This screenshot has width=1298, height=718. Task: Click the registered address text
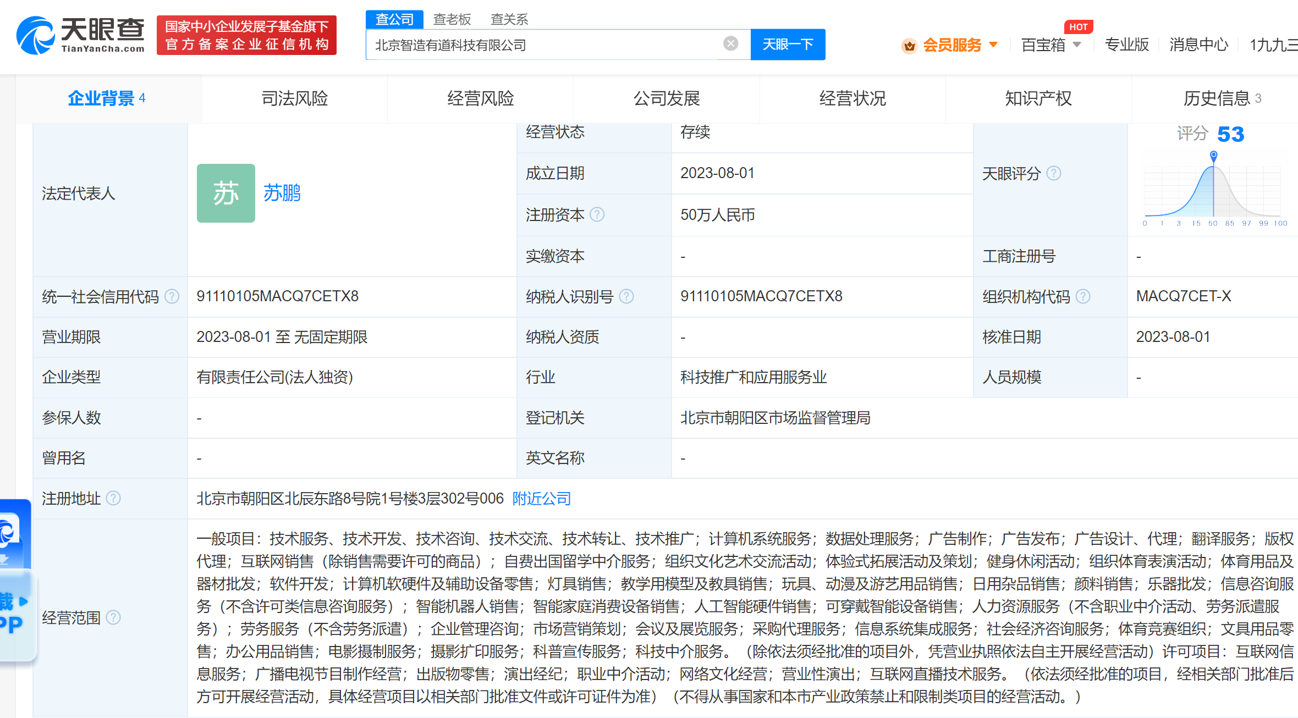point(350,499)
